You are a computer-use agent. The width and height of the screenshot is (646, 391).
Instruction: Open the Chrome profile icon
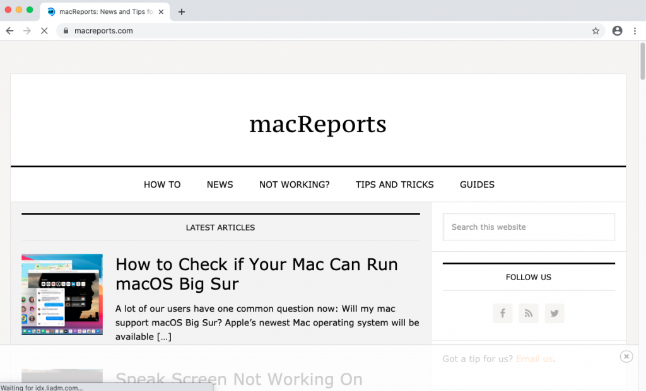point(617,31)
